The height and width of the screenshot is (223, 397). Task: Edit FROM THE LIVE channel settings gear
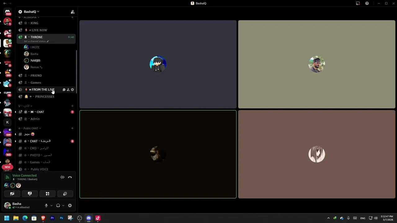(72, 90)
